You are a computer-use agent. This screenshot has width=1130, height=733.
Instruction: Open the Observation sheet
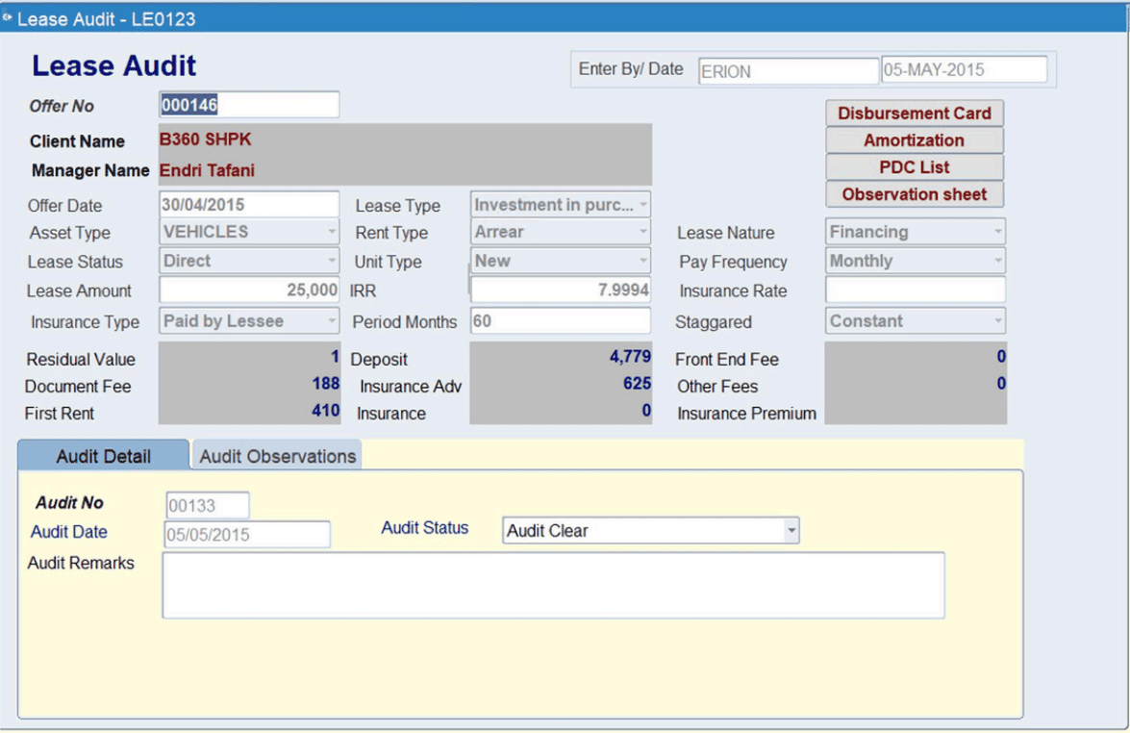(913, 194)
